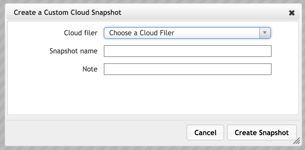Select the Choose a Cloud Filer placeholder text
305x150 pixels.
click(142, 33)
